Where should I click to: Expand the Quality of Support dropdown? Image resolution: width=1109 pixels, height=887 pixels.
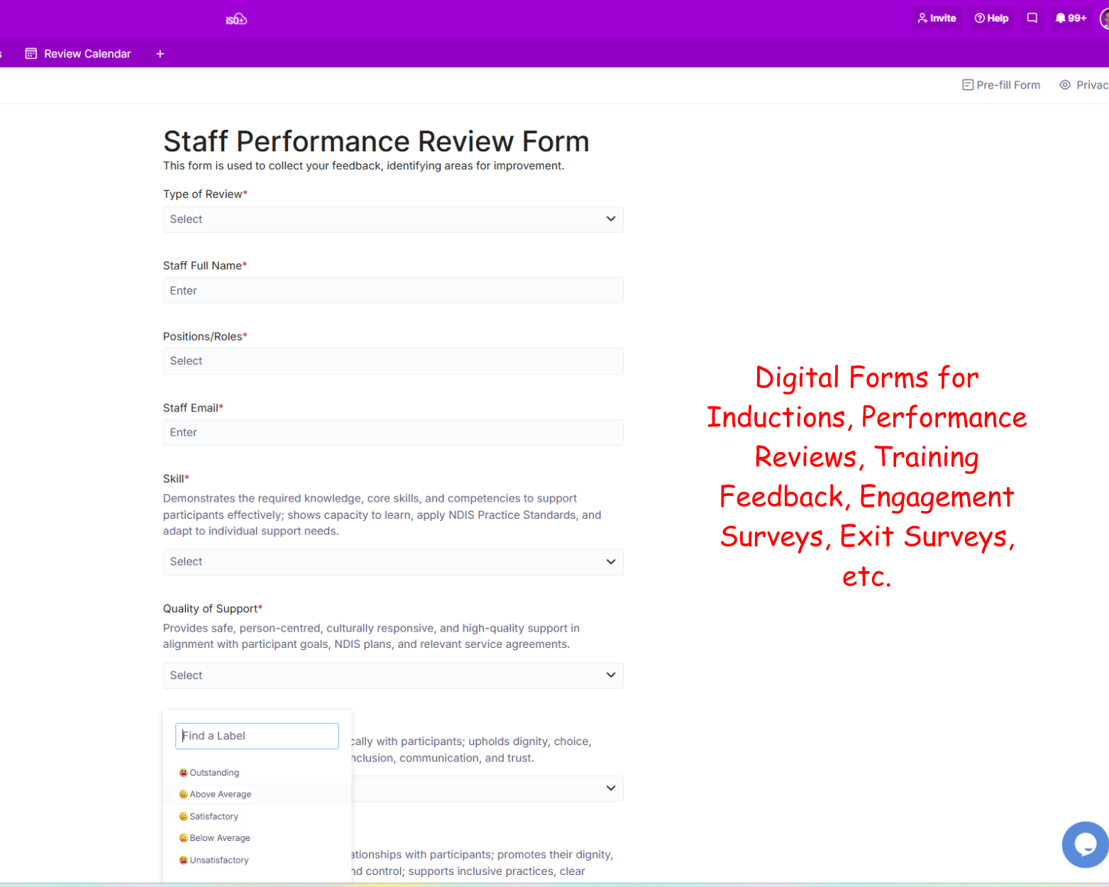[393, 676]
